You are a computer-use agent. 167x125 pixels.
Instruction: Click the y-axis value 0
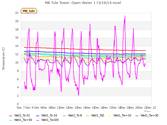coord(18,104)
